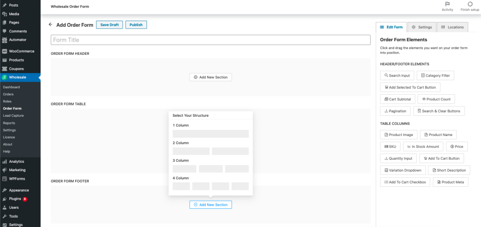Open WooCommerce in the sidebar
This screenshot has width=481, height=227.
[22, 51]
